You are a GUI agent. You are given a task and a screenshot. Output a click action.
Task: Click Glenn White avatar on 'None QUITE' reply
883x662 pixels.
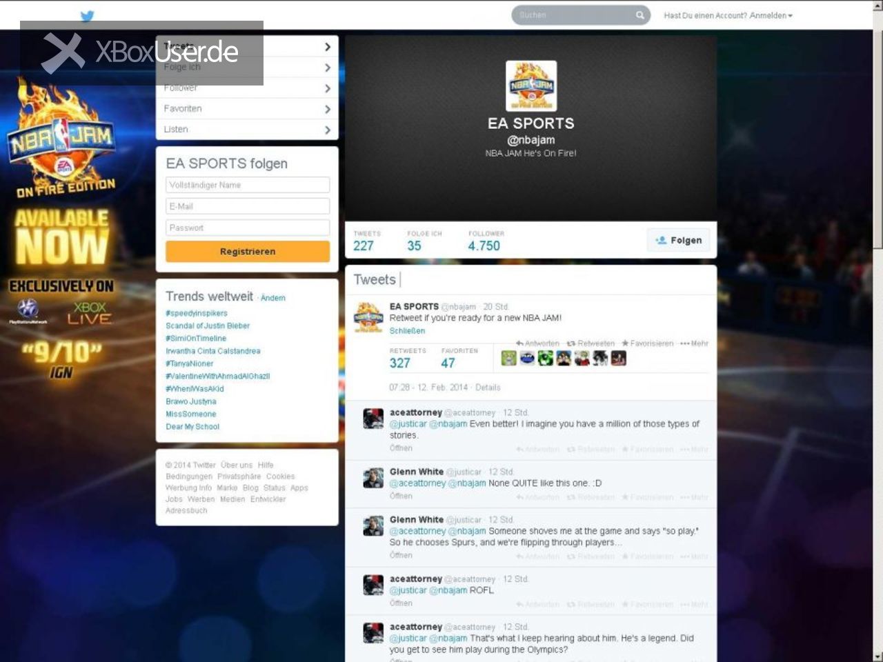click(373, 477)
